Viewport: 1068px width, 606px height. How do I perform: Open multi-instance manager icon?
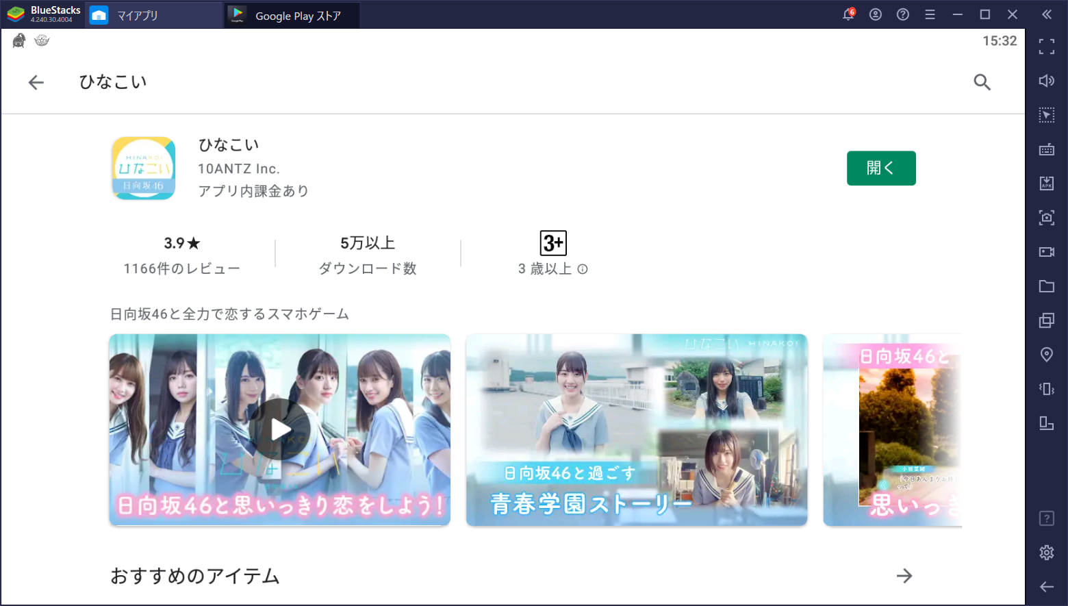[1047, 320]
